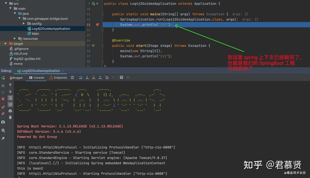Force step into with red arrow
The height and width of the screenshot is (178, 310).
tap(93, 77)
